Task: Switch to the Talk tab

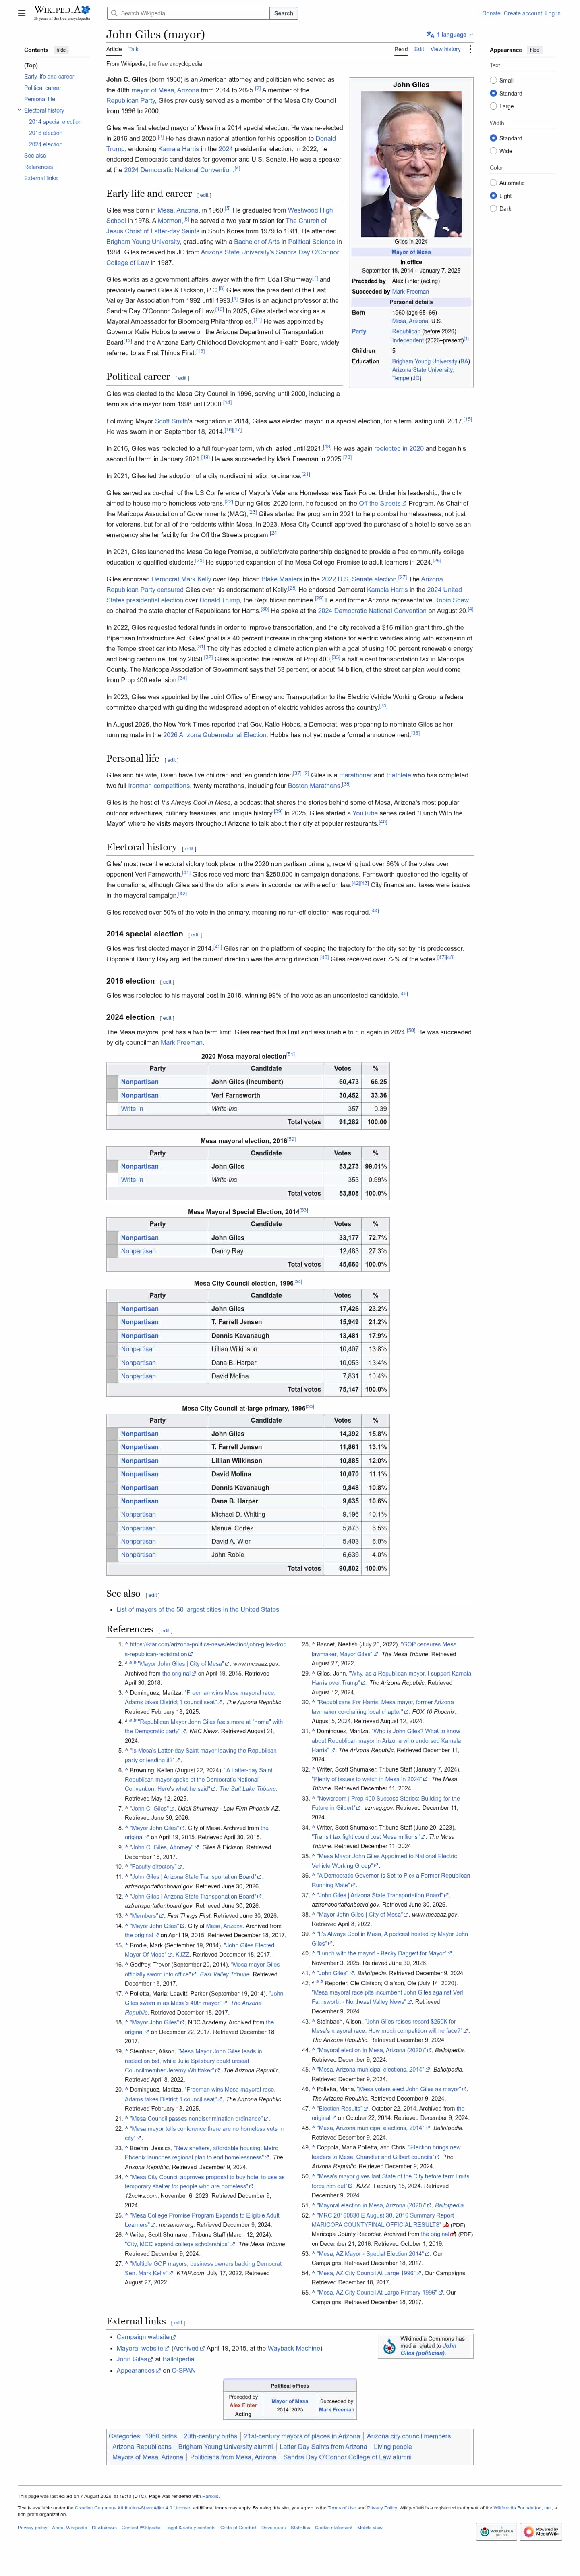Action: (x=134, y=49)
